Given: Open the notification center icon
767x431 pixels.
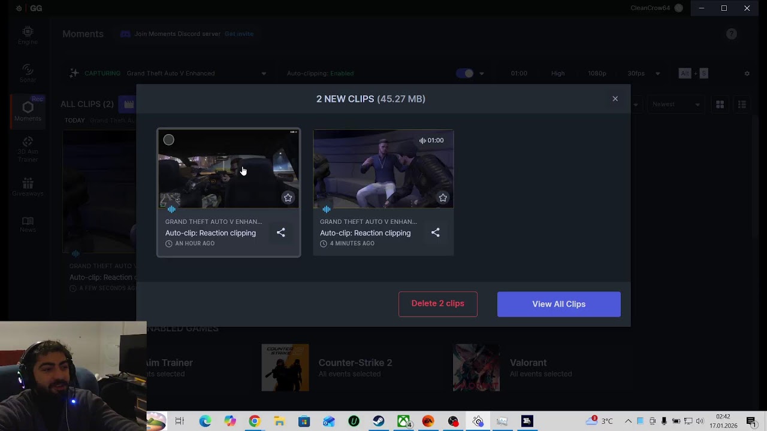Looking at the screenshot, I should click(751, 421).
